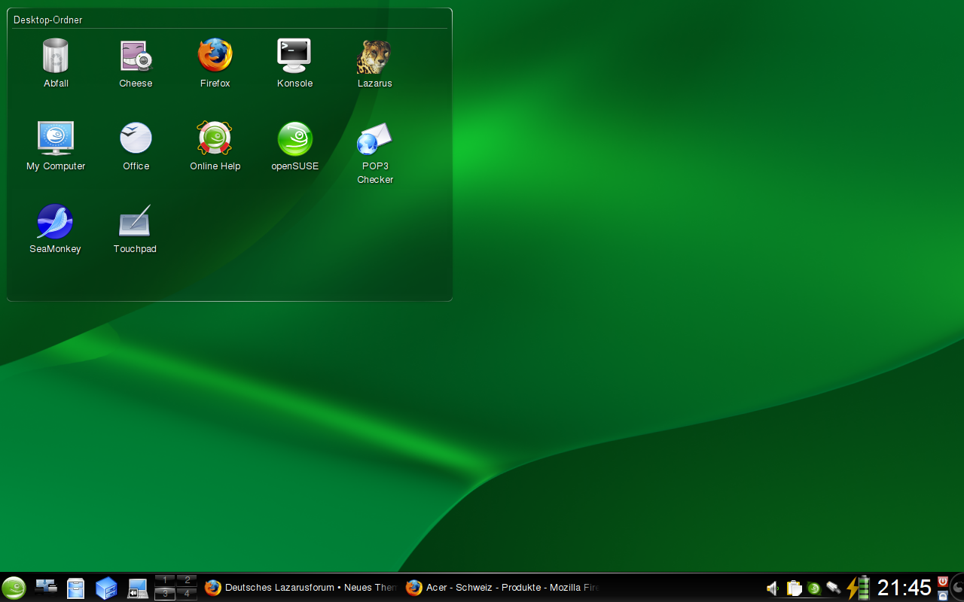
Task: Click the red power logout button
Action: pos(942,581)
